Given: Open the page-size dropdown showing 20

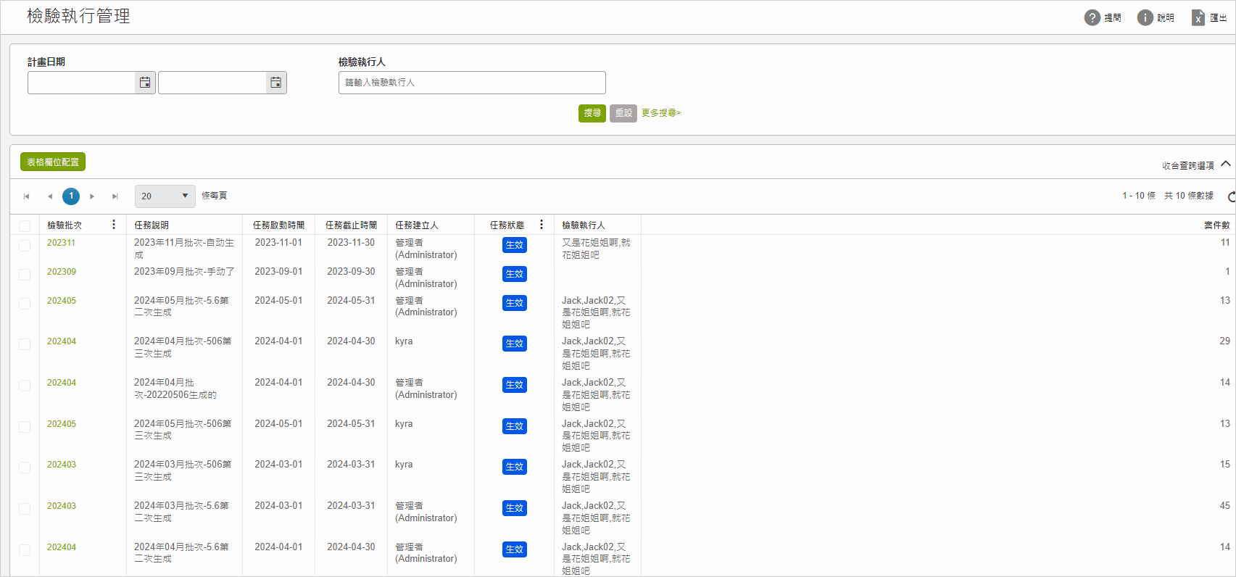Looking at the screenshot, I should 165,196.
